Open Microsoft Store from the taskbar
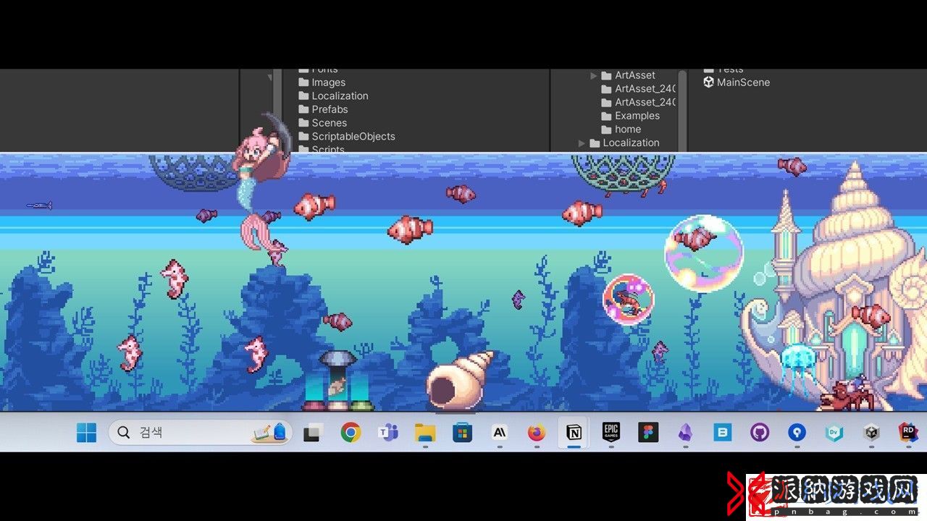The image size is (927, 521). [x=462, y=433]
